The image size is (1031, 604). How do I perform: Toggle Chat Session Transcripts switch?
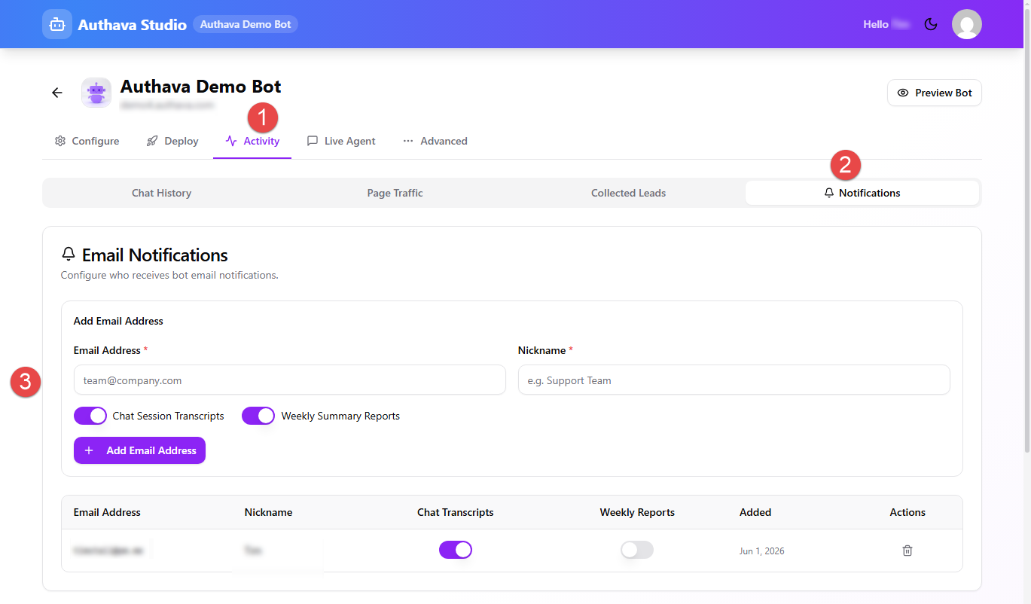pyautogui.click(x=90, y=416)
